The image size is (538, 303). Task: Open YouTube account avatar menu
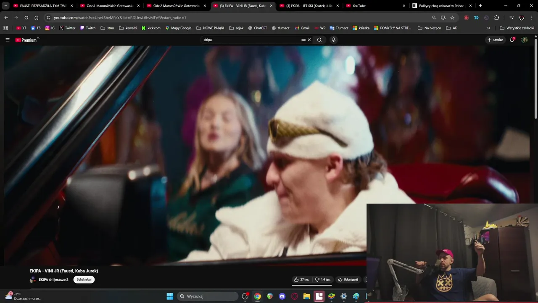click(x=524, y=40)
